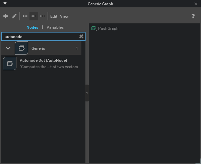Screen dimensions: 201x164
Task: Select the Generic category label
Action: tap(38, 48)
